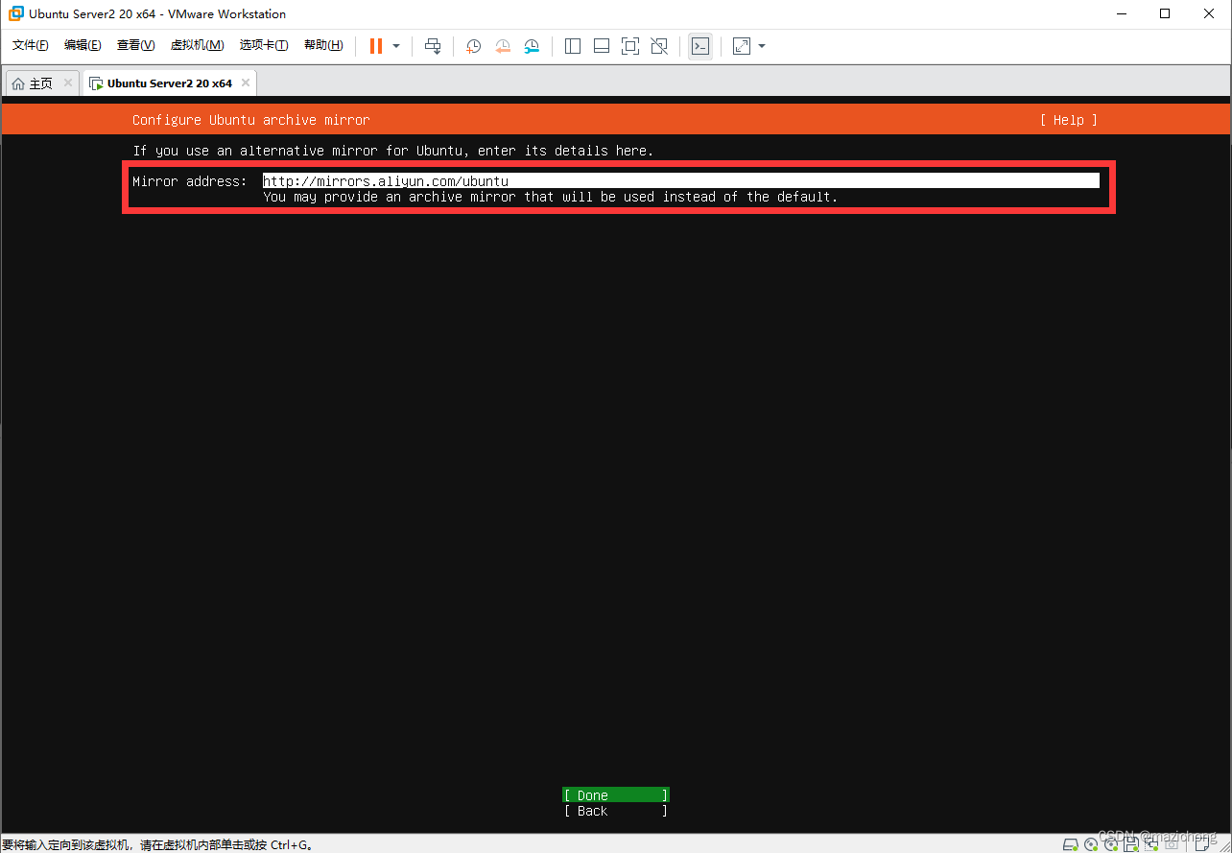Revert to the previous snapshot icon
Viewport: 1232px width, 853px height.
point(503,46)
